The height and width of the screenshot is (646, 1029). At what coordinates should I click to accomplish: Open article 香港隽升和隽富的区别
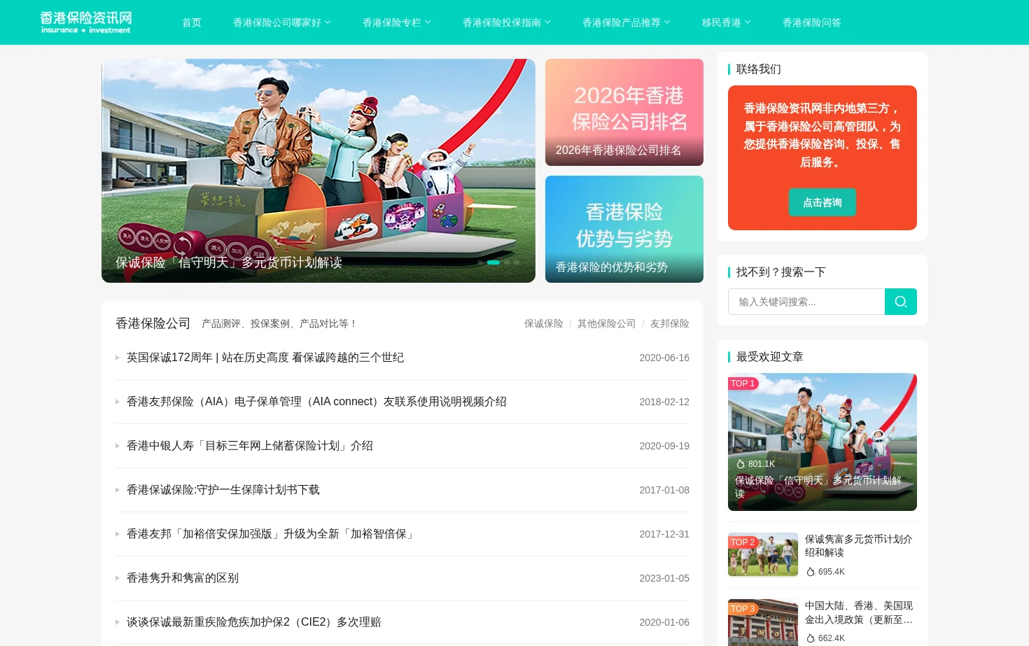(x=183, y=578)
